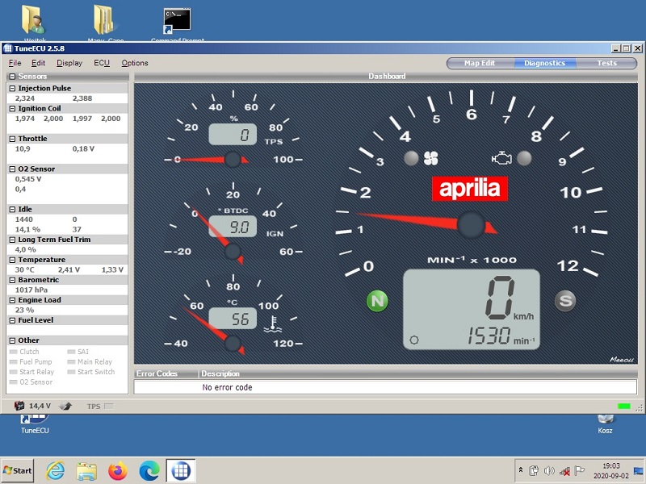Launch Firefox from taskbar
Screen dimensions: 646x484
[x=118, y=470]
